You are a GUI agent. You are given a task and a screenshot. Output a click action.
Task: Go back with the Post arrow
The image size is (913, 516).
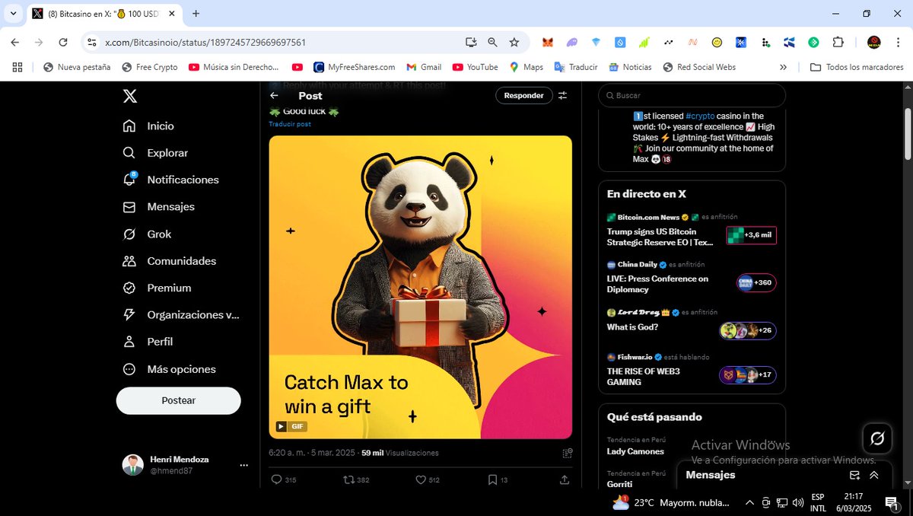point(274,96)
